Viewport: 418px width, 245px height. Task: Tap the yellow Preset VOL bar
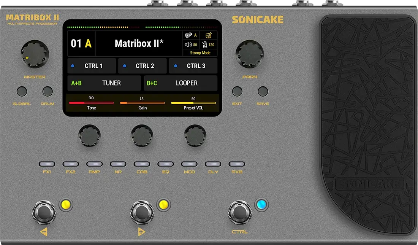[193, 103]
